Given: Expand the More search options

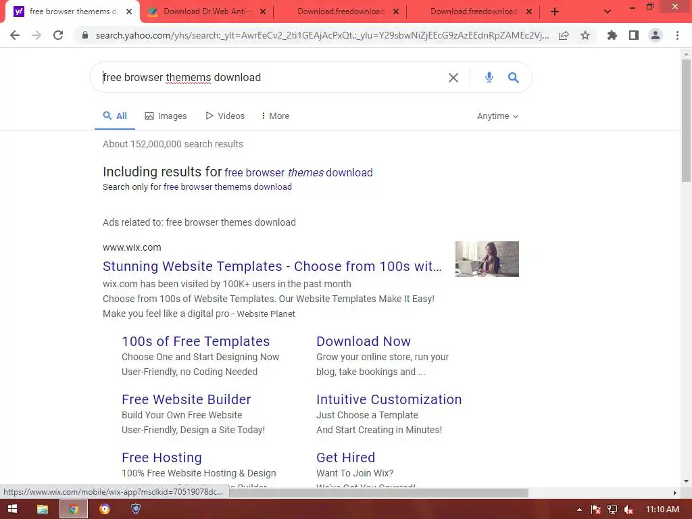Looking at the screenshot, I should pyautogui.click(x=276, y=116).
